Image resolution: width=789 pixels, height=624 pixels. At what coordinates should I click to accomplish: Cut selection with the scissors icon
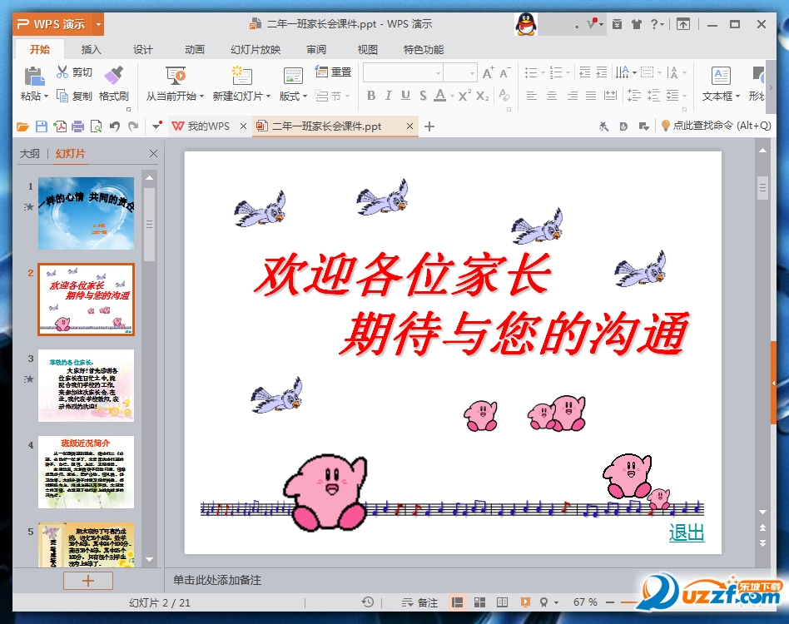[x=62, y=72]
